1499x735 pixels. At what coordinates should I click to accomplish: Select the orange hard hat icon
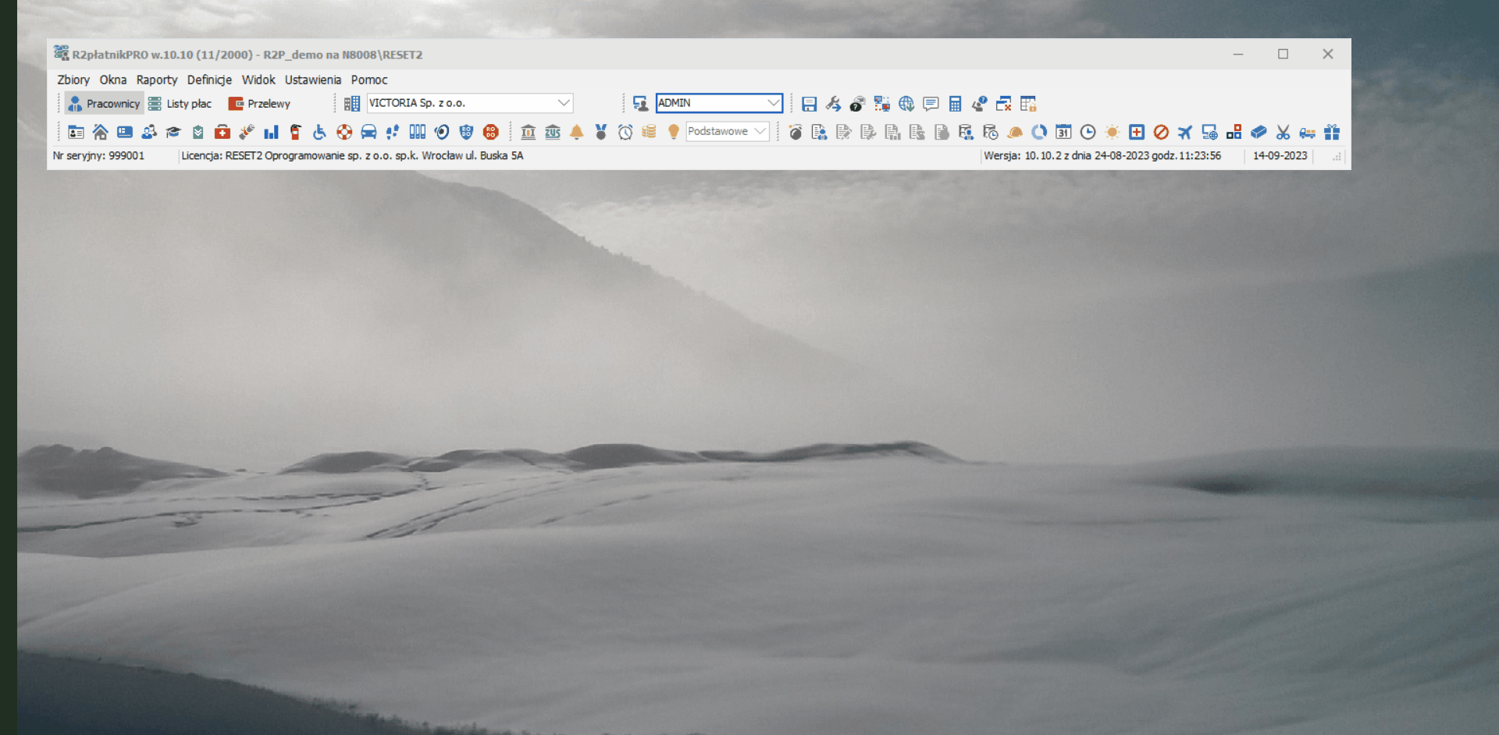click(1015, 132)
